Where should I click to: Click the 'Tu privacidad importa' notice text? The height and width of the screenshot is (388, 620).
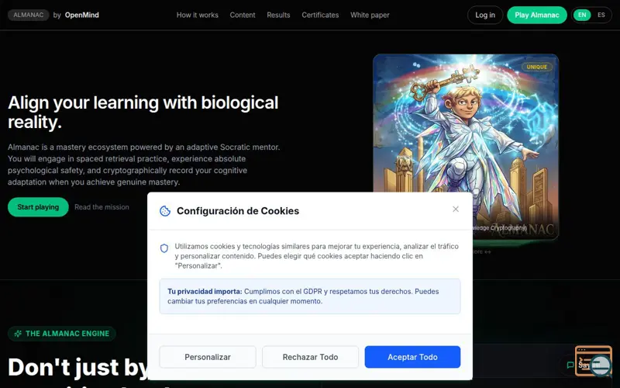tap(310, 296)
